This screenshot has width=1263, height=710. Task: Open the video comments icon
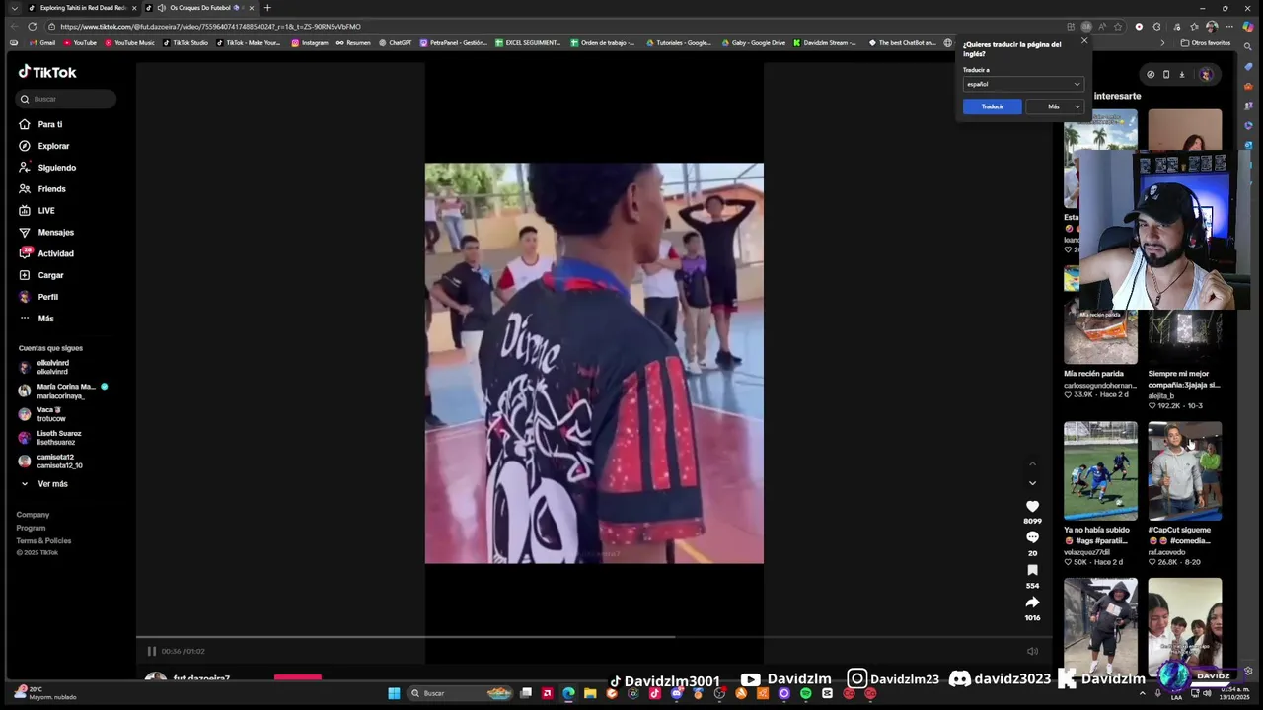[x=1032, y=537]
